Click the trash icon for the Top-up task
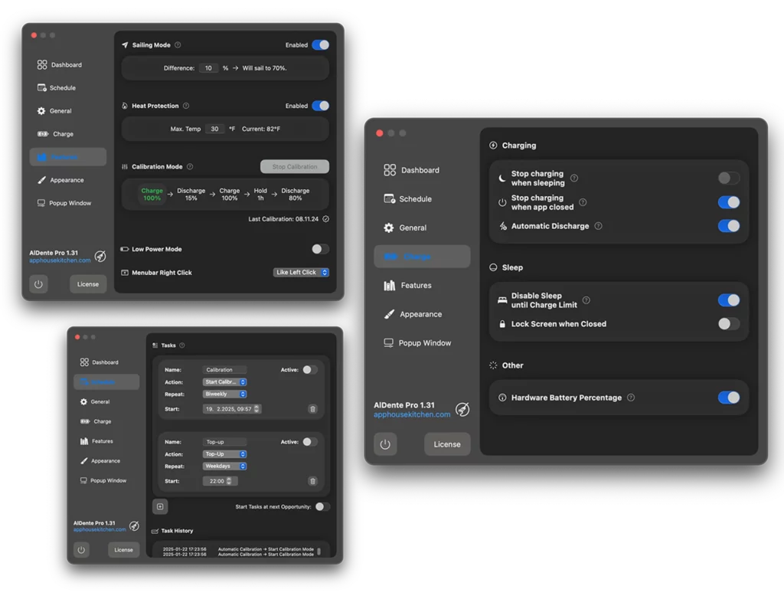The width and height of the screenshot is (784, 599). click(x=312, y=481)
